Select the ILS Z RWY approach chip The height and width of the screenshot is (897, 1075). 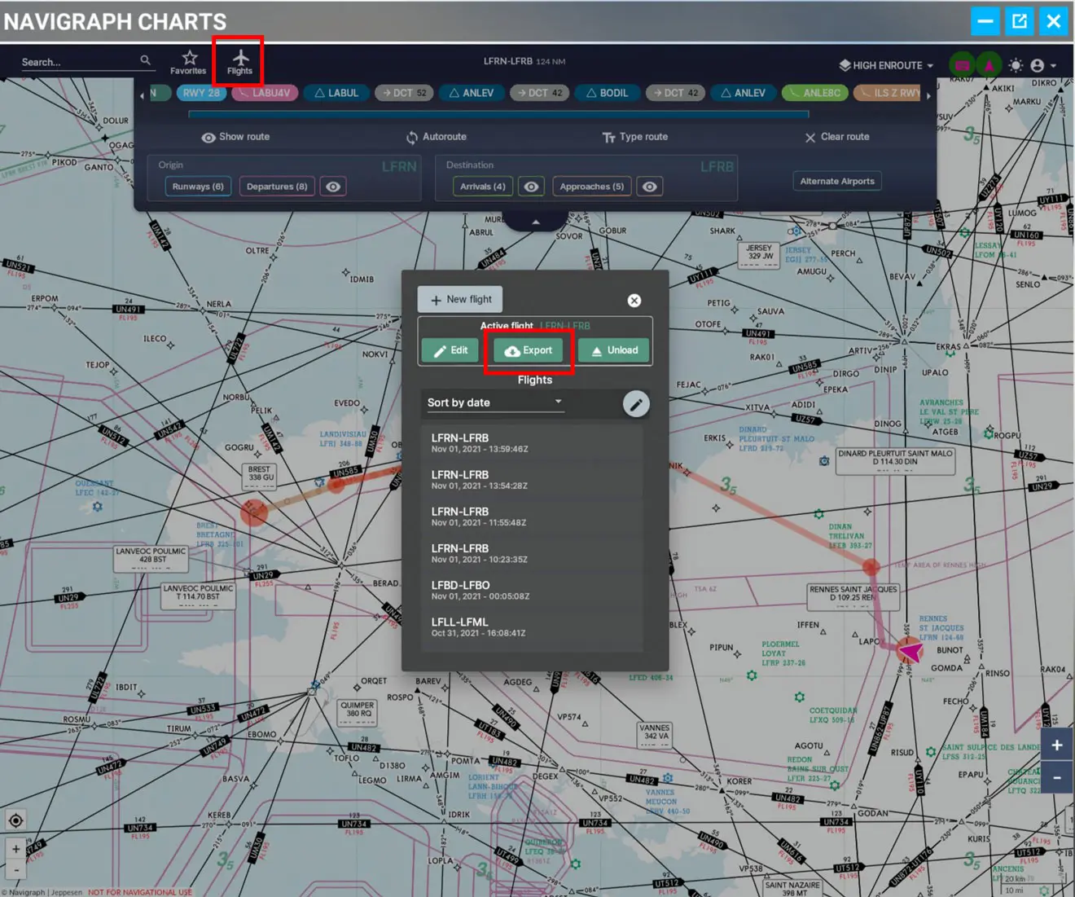[x=889, y=93]
